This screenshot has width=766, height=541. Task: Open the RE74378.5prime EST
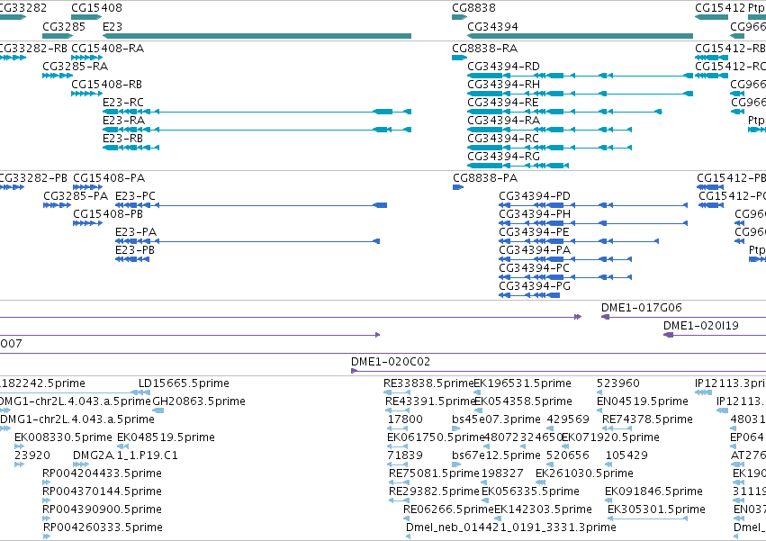tap(615, 428)
